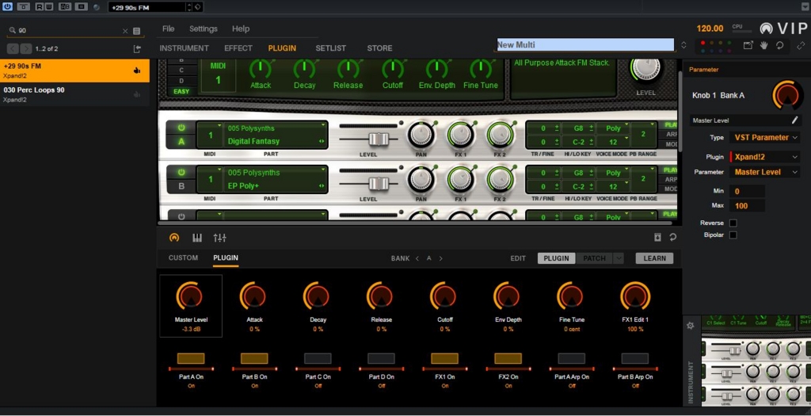This screenshot has width=811, height=416.
Task: Click the import patch icon in browser
Action: tap(137, 48)
